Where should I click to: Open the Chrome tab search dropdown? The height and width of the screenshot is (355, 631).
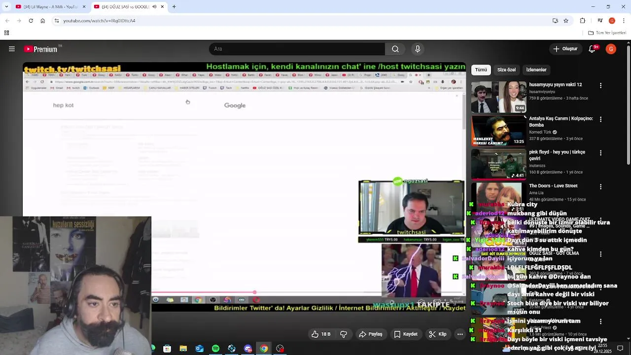coord(6,7)
